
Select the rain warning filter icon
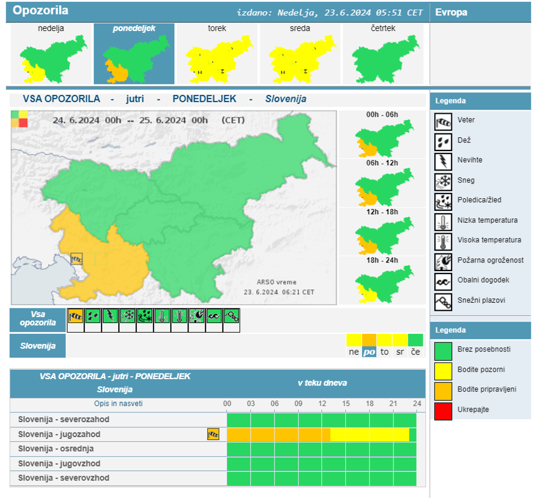click(93, 316)
